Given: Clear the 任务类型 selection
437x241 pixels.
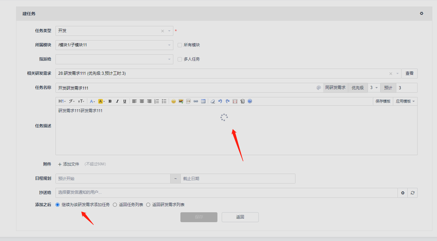Looking at the screenshot, I should (163, 31).
